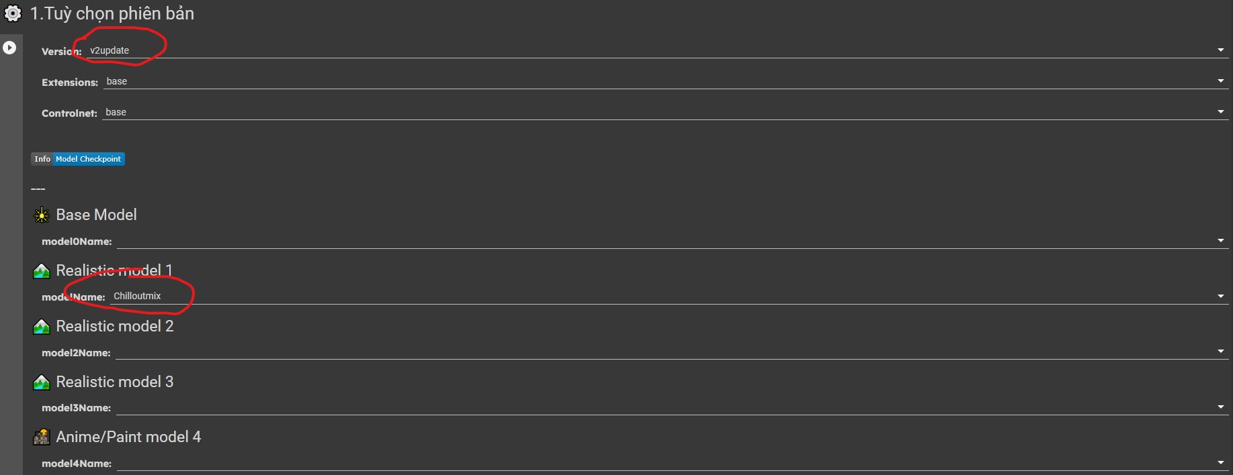Click the Realistic model 3 picture icon

tap(42, 382)
